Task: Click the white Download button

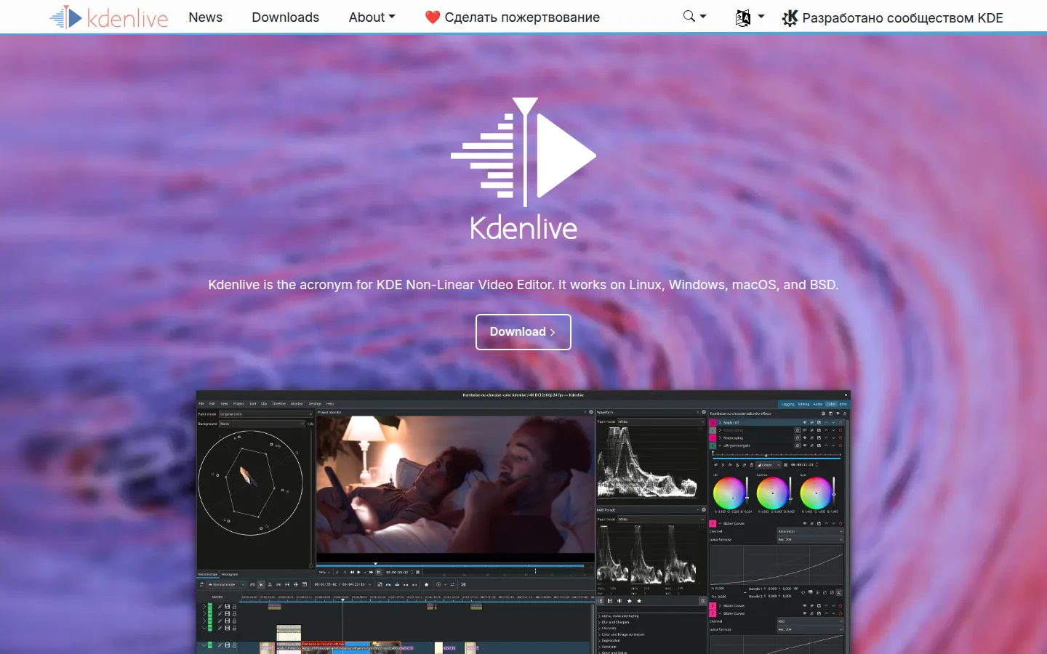Action: tap(523, 331)
